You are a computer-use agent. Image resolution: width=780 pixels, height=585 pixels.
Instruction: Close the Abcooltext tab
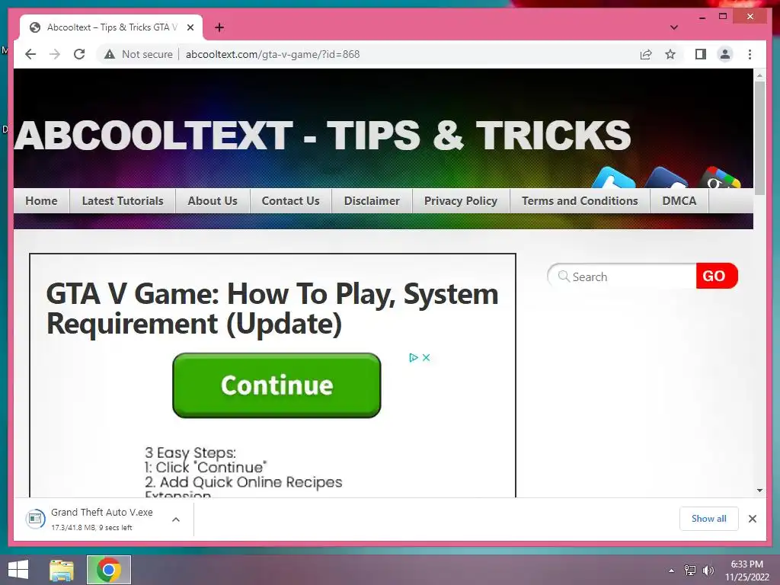[x=190, y=27]
